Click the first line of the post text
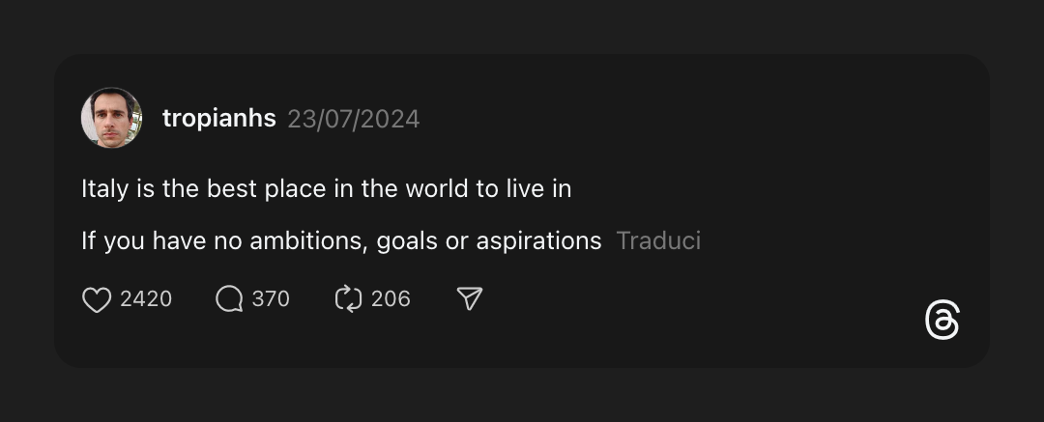Screen dimensions: 1044x422 pyautogui.click(x=326, y=188)
